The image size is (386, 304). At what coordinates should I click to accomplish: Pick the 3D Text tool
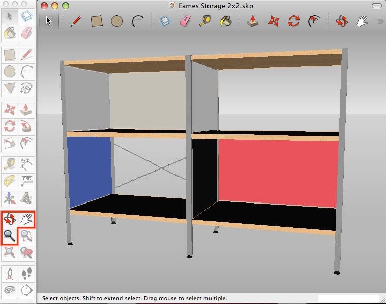[x=26, y=197]
